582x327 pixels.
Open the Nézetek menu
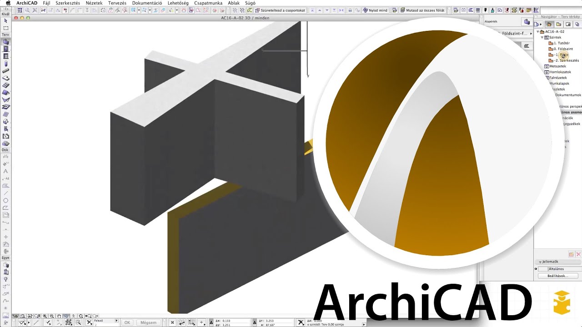pos(94,3)
